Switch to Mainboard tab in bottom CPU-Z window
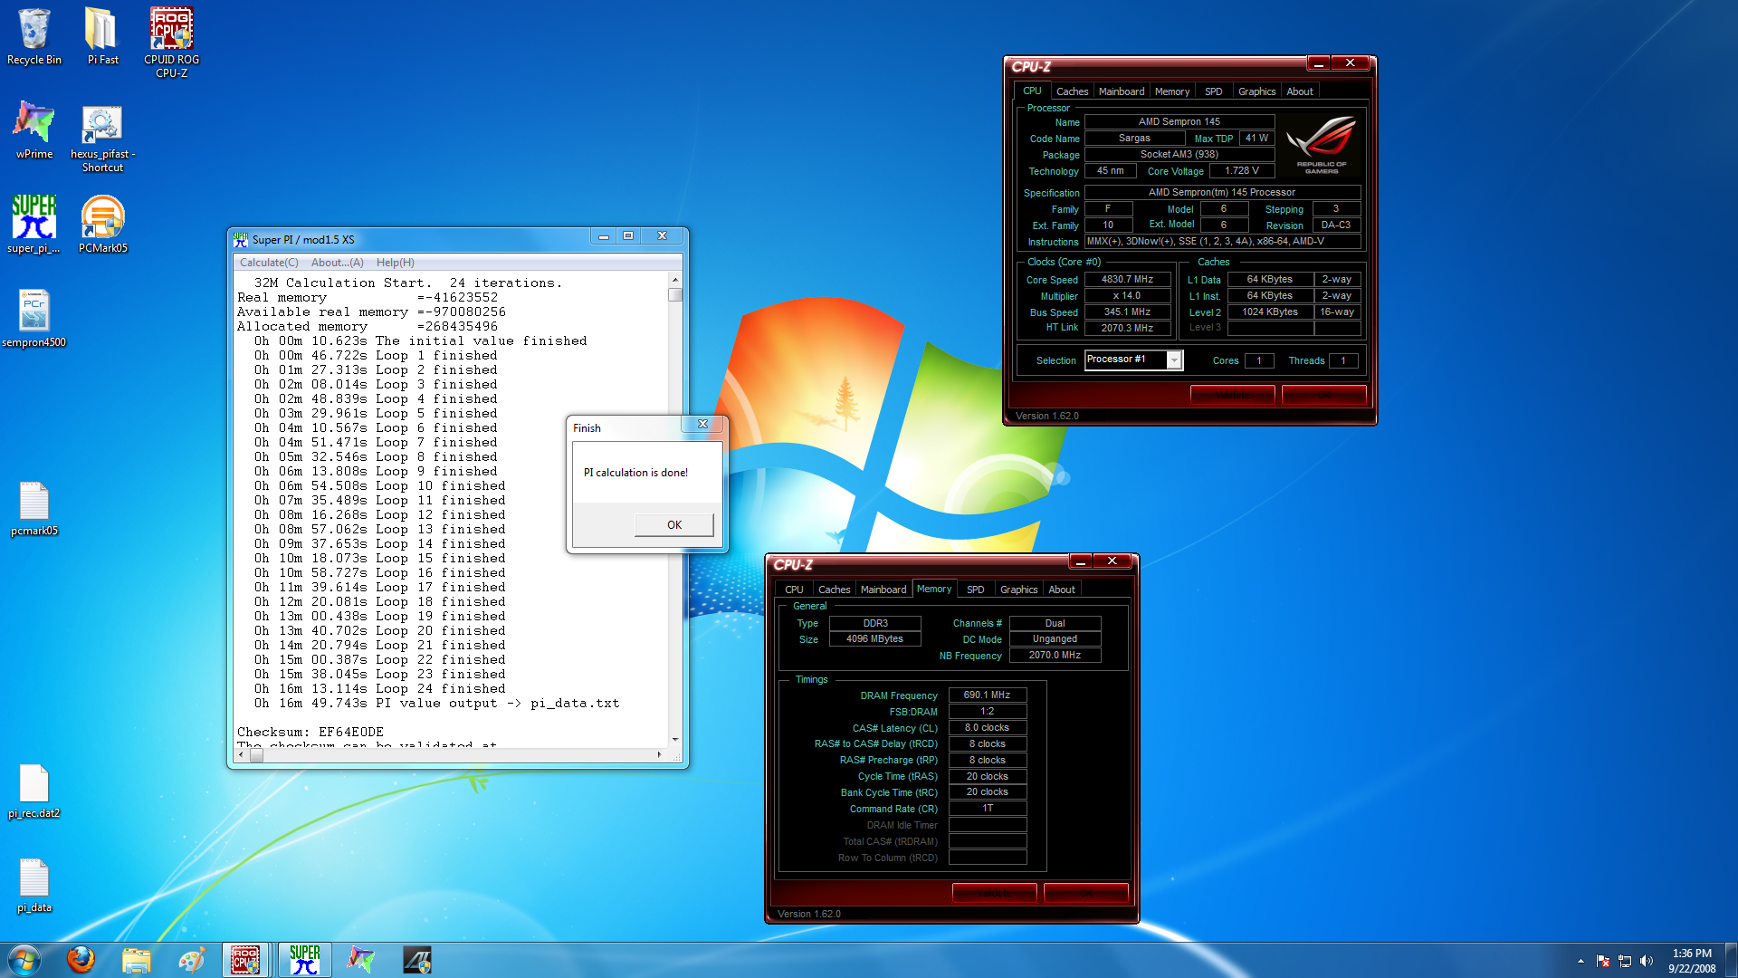 click(x=883, y=590)
